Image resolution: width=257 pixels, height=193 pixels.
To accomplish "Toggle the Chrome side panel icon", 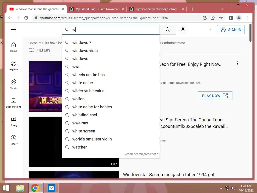I will point(231,18).
